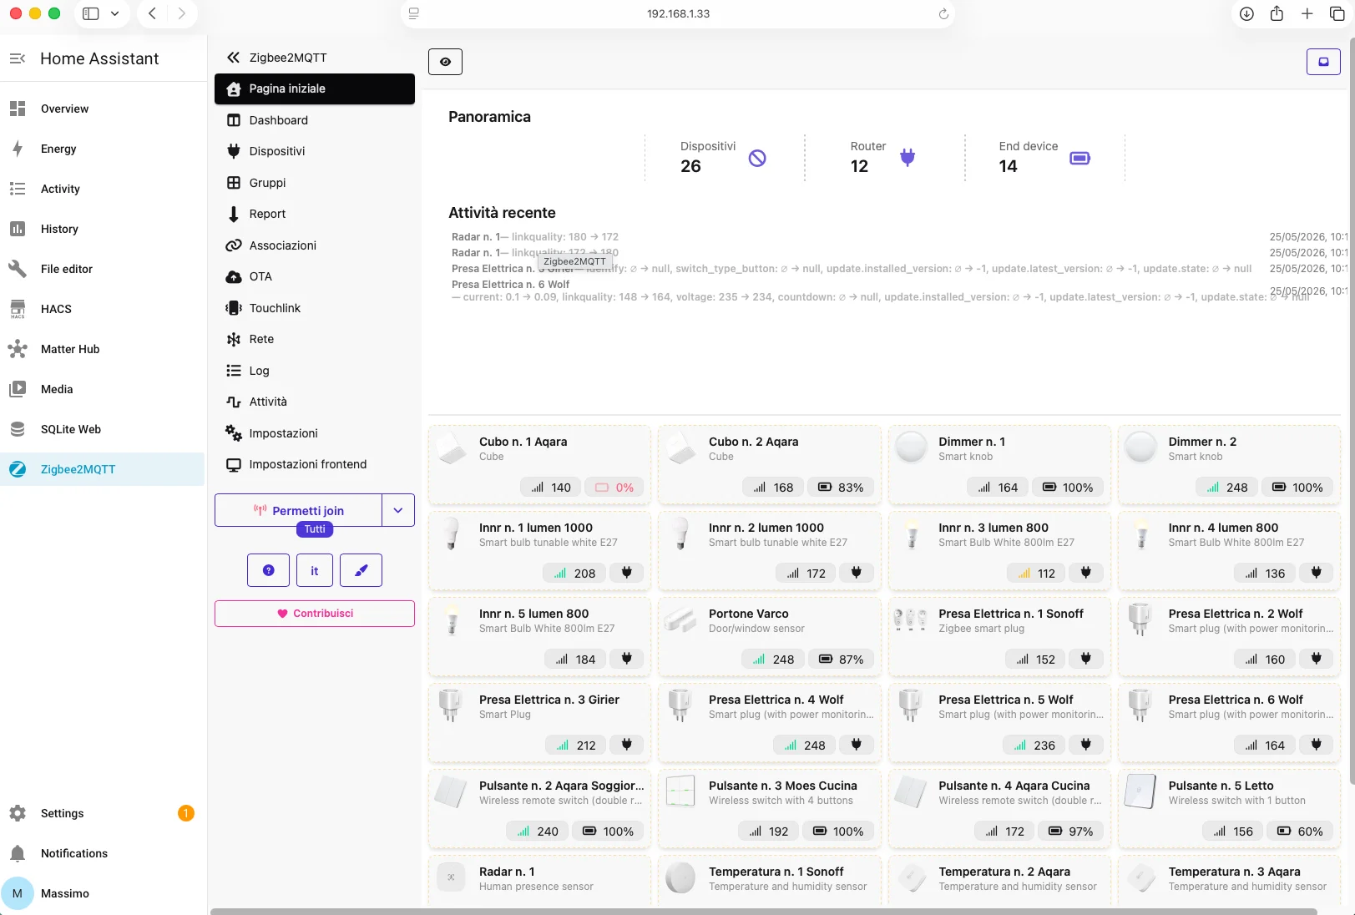Open the Activity panel
1355x915 pixels.
102,189
